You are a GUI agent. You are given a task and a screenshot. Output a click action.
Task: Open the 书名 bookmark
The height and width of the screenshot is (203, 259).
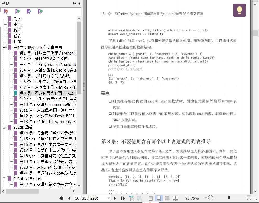[17, 25]
